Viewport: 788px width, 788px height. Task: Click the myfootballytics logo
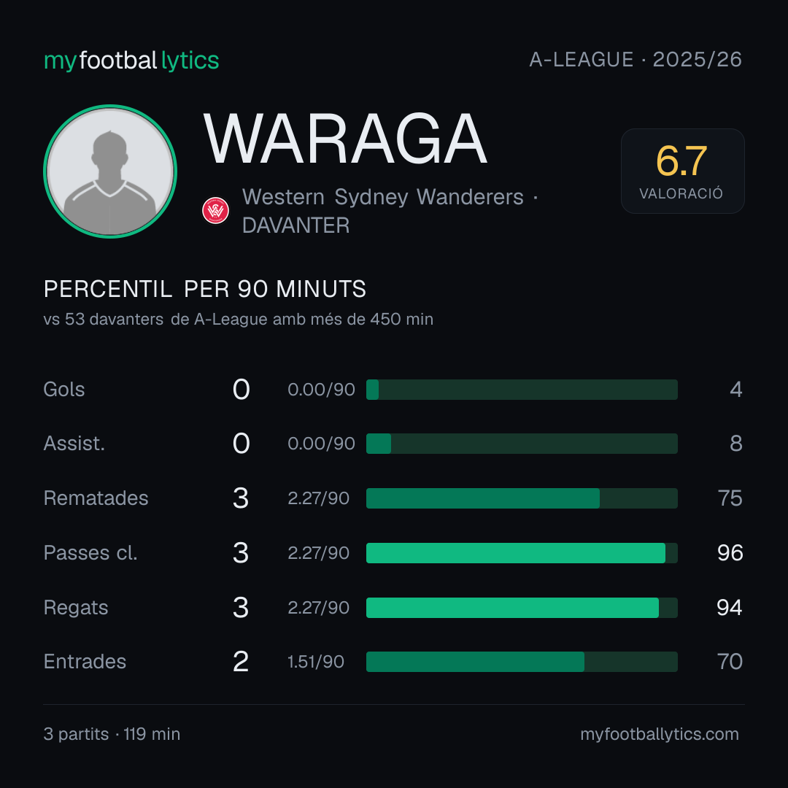tap(131, 61)
